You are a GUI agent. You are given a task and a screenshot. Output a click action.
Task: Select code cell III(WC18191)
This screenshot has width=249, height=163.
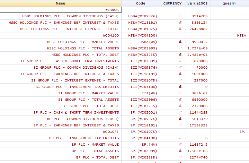tap(141, 74)
